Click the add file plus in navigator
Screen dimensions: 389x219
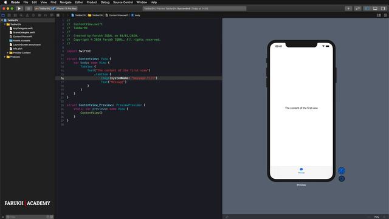3,217
